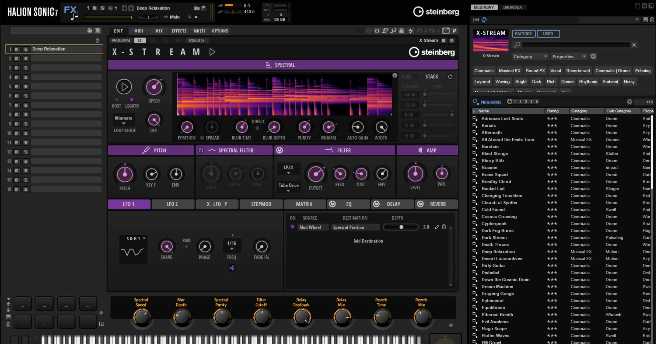
Task: Click the single insert box icon in toolbar
Action: [377, 31]
